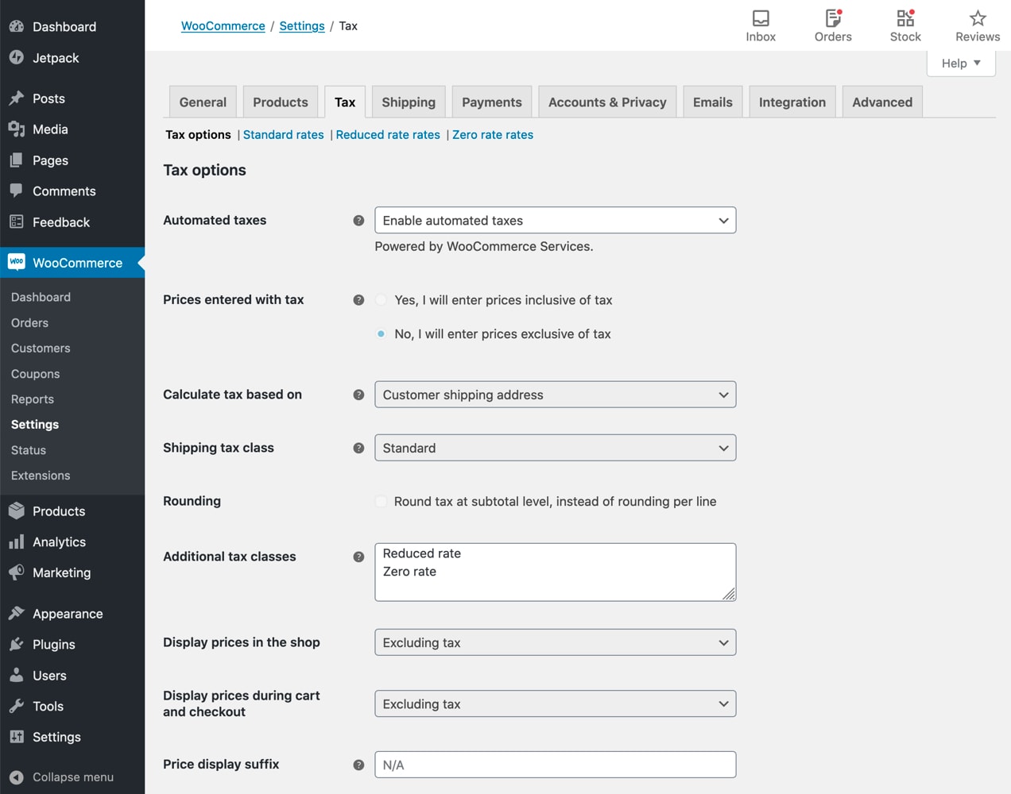Open the Automated taxes dropdown
The image size is (1011, 794).
[555, 220]
